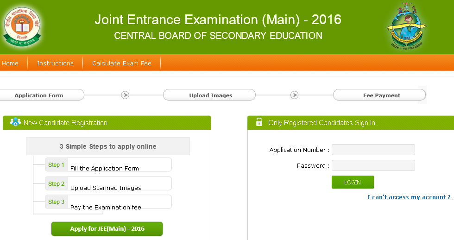Open the Instructions menu item
Viewport: 454px width, 240px height.
click(x=55, y=63)
